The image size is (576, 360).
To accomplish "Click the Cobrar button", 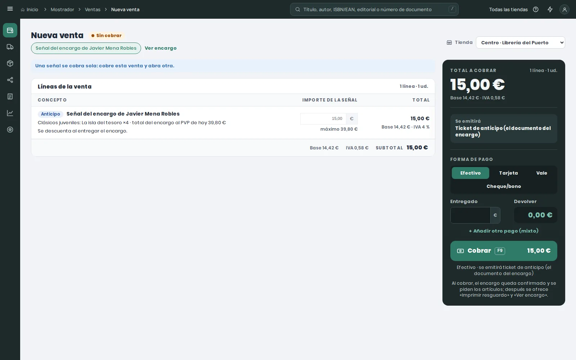I will tap(504, 251).
